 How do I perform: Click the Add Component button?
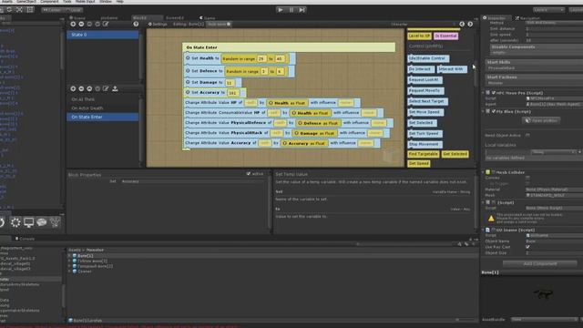click(x=540, y=263)
